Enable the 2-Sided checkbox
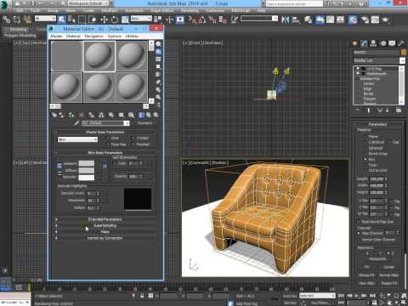This screenshot has width=408, height=306. click(x=133, y=138)
